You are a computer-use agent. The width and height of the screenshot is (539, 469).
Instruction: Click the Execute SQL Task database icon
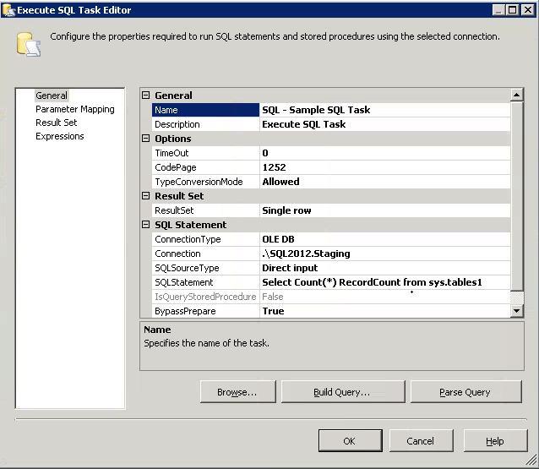coord(27,44)
